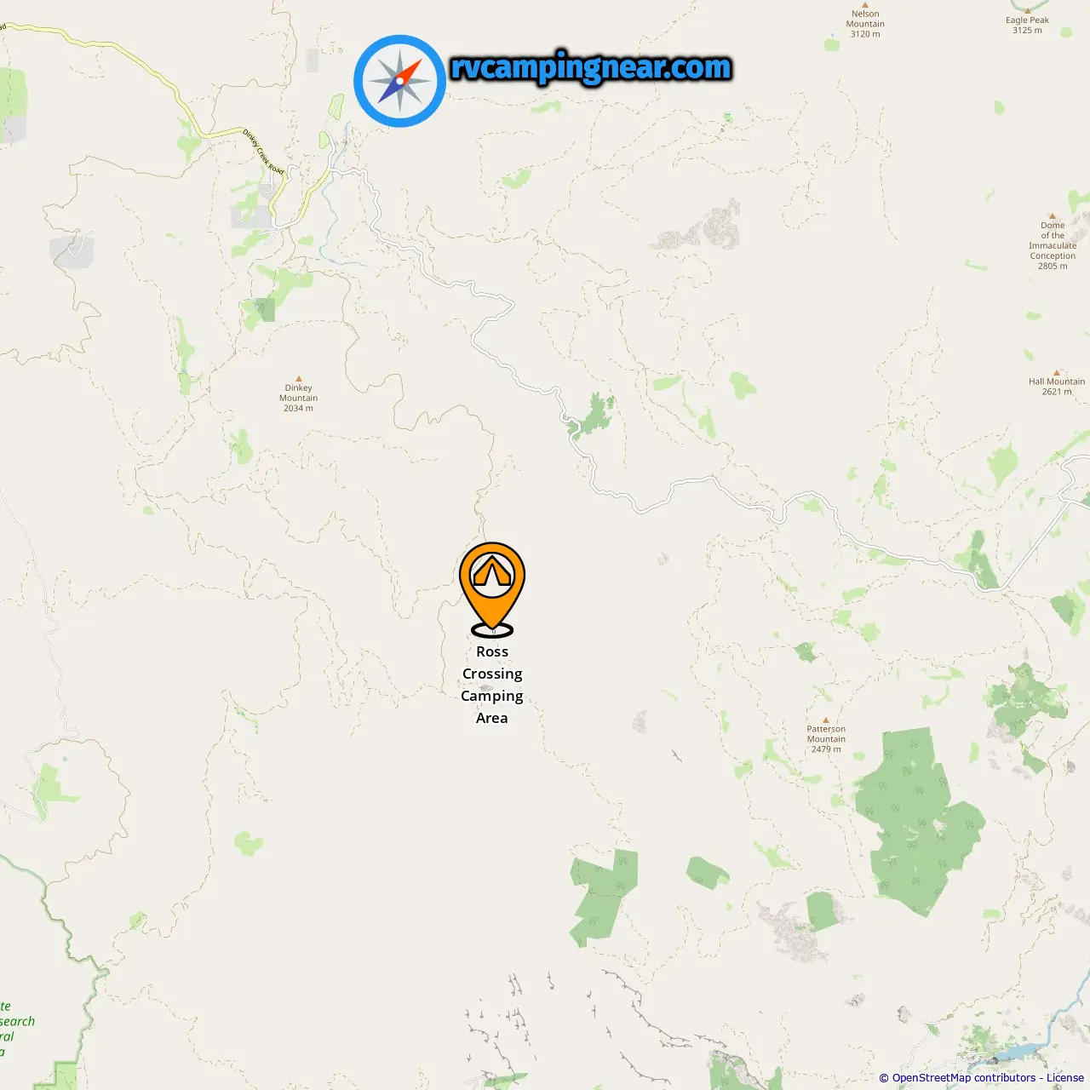Click the blue compass logo
1090x1090 pixels.
pos(399,81)
